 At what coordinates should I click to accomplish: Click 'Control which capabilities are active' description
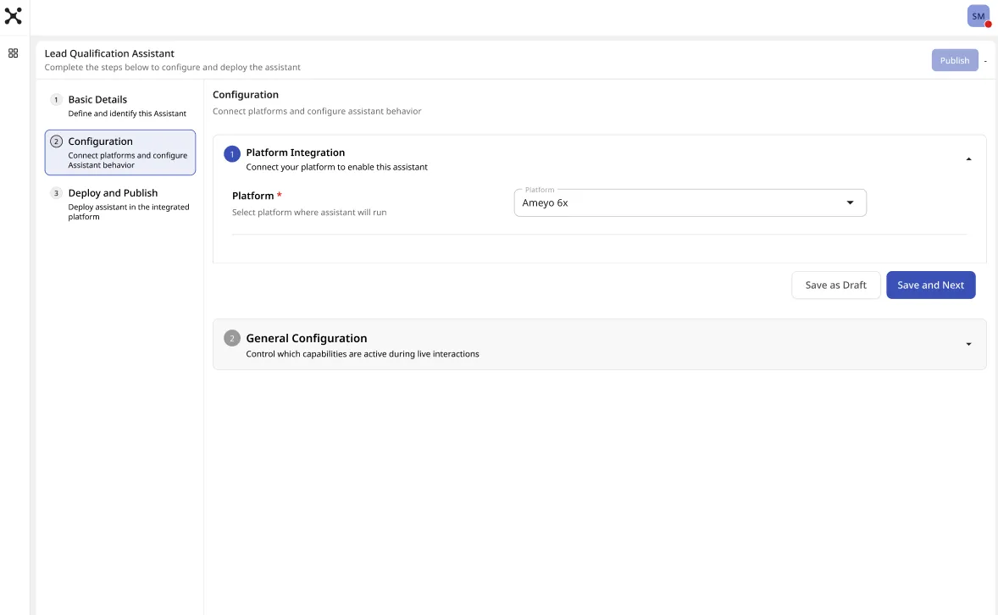pos(363,354)
